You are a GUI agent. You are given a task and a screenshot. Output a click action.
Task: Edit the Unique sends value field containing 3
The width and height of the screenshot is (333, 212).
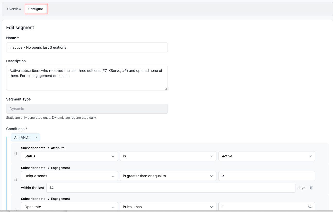(267, 176)
